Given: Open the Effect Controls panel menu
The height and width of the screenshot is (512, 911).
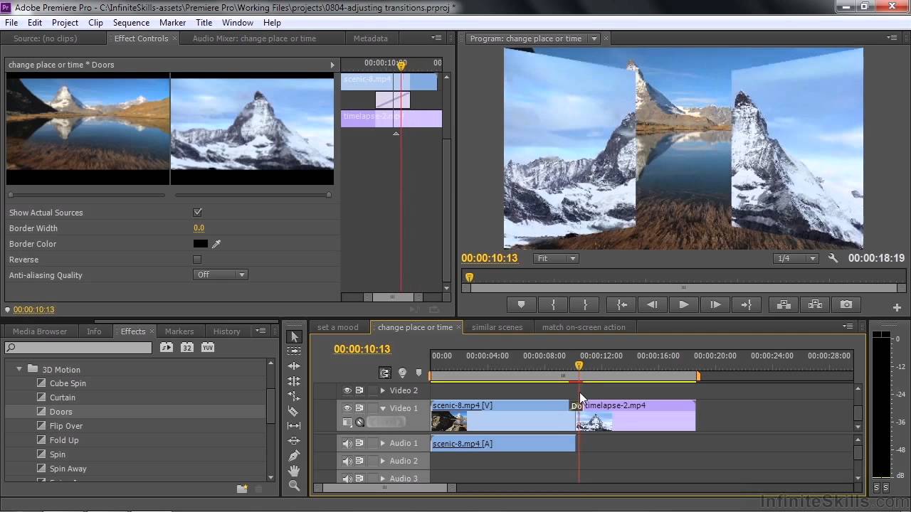Looking at the screenshot, I should click(x=436, y=38).
